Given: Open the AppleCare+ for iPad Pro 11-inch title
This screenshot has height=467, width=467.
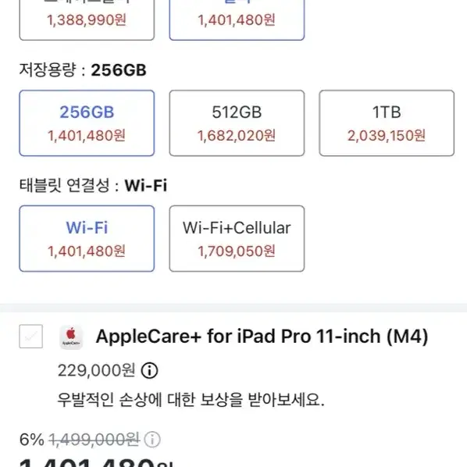Looking at the screenshot, I should (x=262, y=337).
